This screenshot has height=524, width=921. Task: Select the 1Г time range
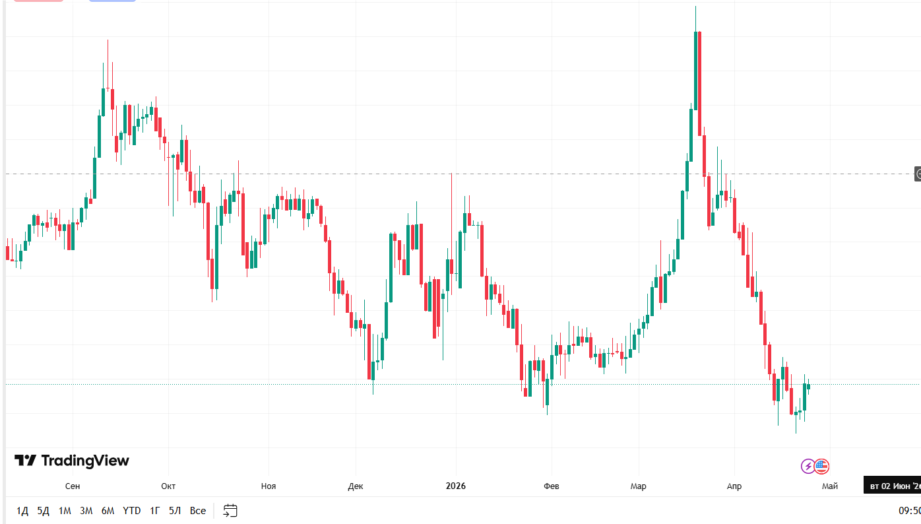click(x=155, y=511)
